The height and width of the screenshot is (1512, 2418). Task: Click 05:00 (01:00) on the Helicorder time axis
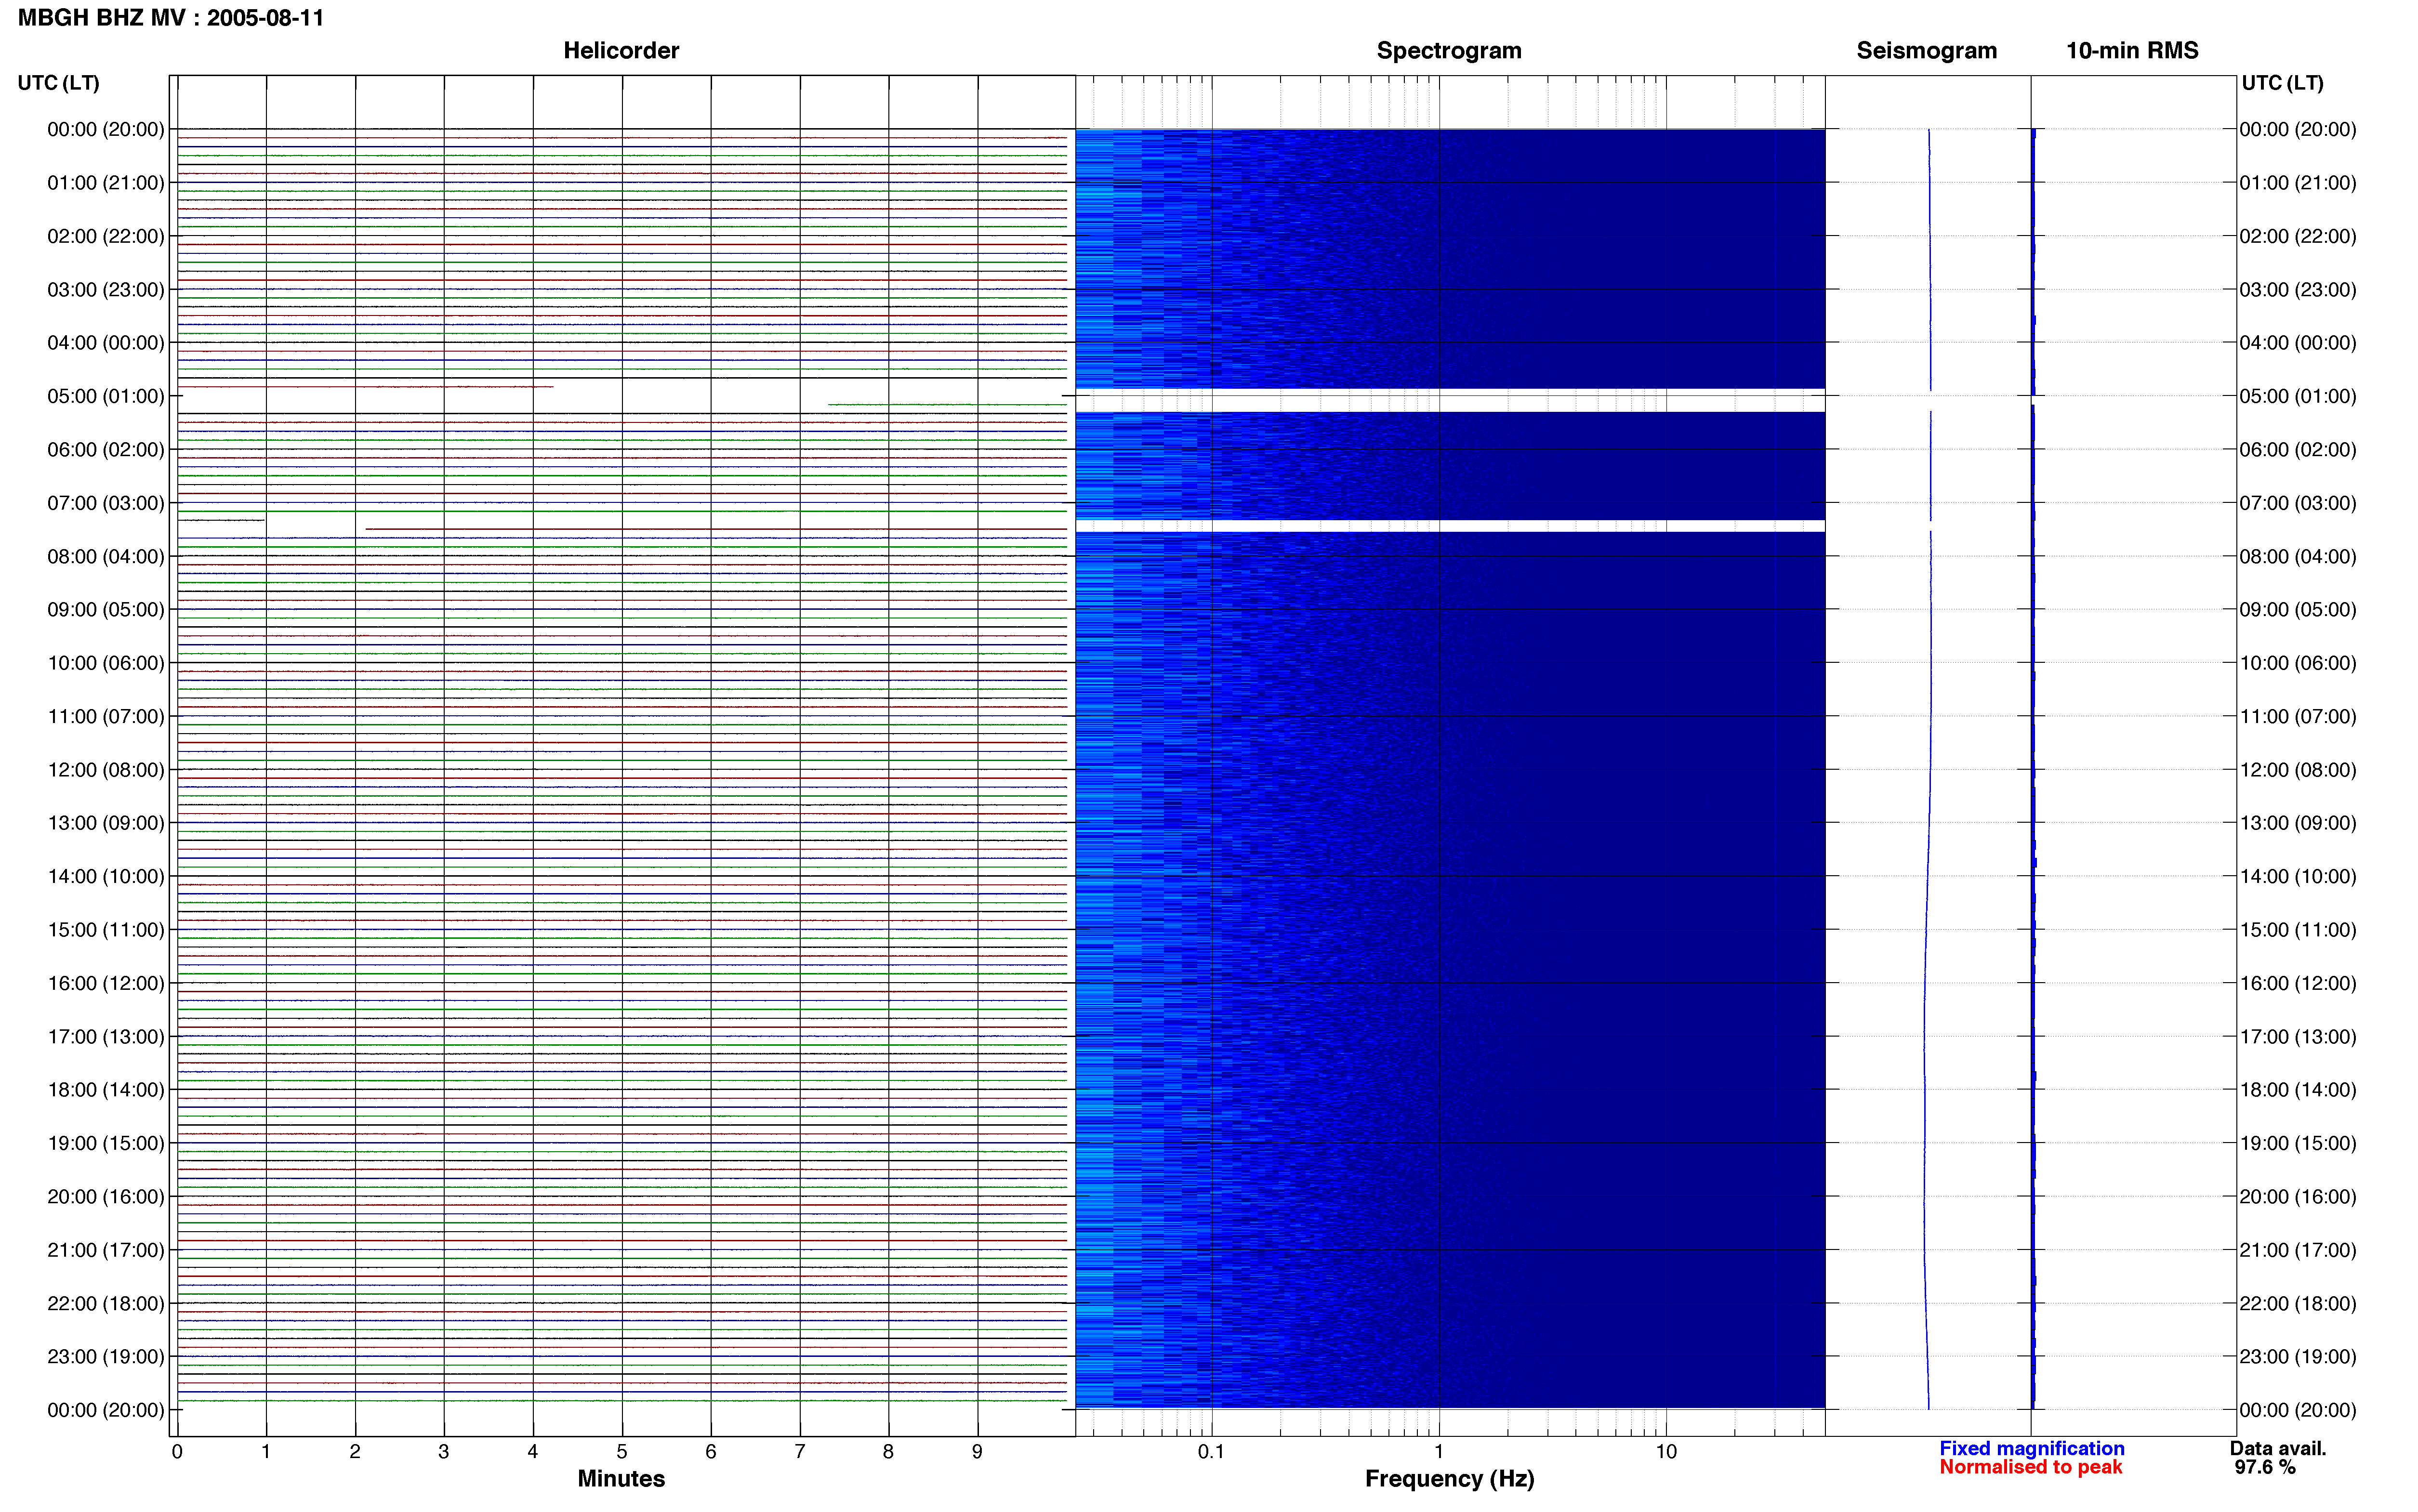click(106, 396)
